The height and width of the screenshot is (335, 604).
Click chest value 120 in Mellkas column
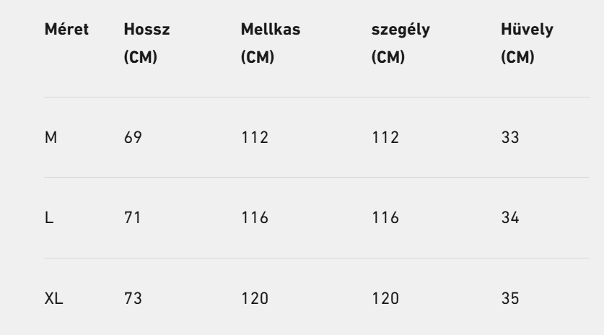pos(255,298)
